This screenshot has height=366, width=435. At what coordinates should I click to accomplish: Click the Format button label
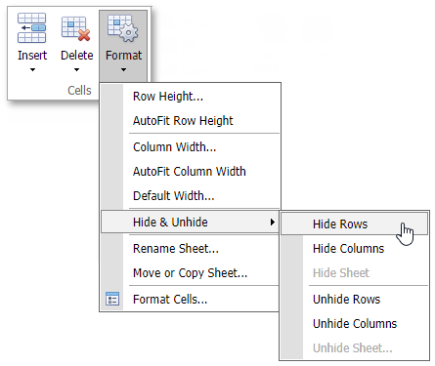(123, 56)
